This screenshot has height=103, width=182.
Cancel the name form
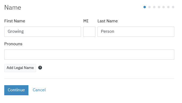point(39,90)
